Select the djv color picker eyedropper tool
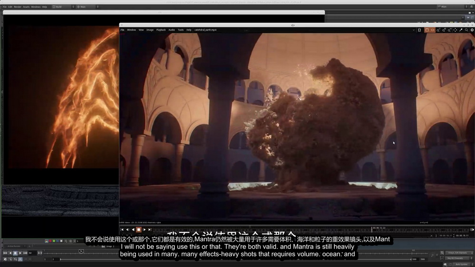475x267 pixels. [461, 30]
